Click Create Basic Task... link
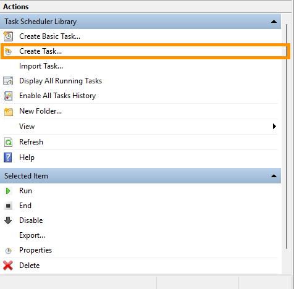 click(49, 36)
